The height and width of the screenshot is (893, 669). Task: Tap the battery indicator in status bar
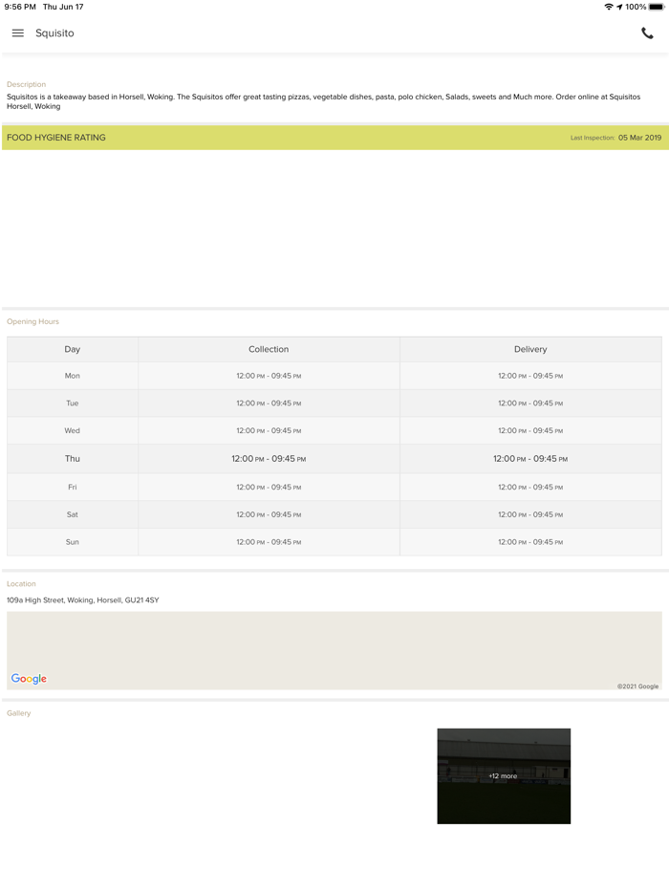point(656,7)
